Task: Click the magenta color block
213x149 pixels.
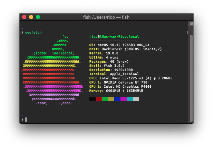Action: point(124,99)
